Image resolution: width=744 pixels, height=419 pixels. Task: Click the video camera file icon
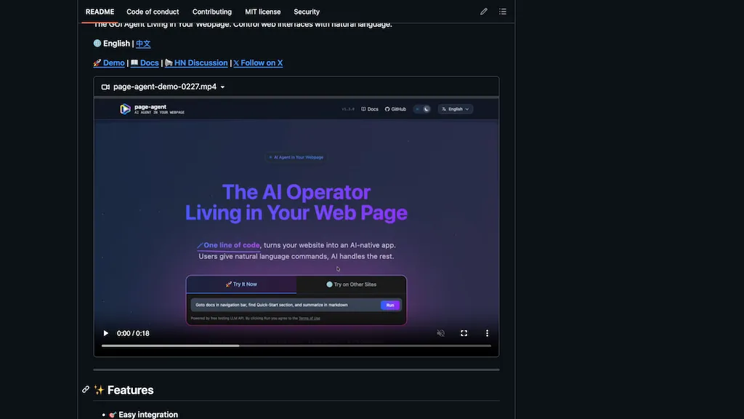(x=105, y=87)
